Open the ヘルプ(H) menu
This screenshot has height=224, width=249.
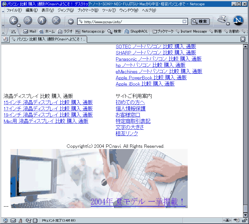point(149,10)
